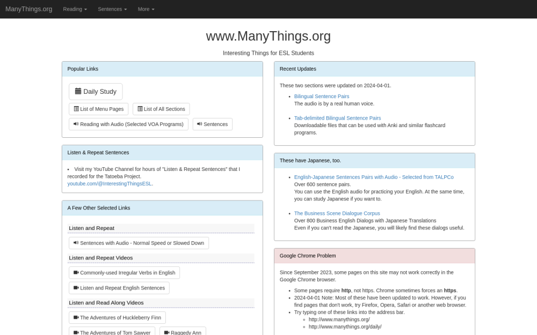The image size is (537, 335).
Task: Open the More dropdown menu
Action: (146, 9)
